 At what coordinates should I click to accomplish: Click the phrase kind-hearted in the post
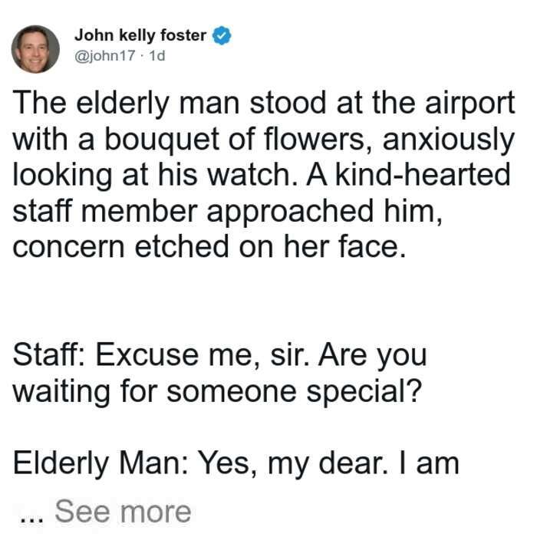[423, 174]
